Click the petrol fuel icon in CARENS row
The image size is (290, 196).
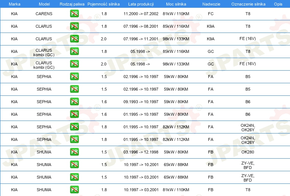coord(74,14)
